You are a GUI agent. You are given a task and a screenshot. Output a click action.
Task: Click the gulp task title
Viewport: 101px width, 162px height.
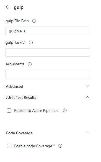(19, 7)
